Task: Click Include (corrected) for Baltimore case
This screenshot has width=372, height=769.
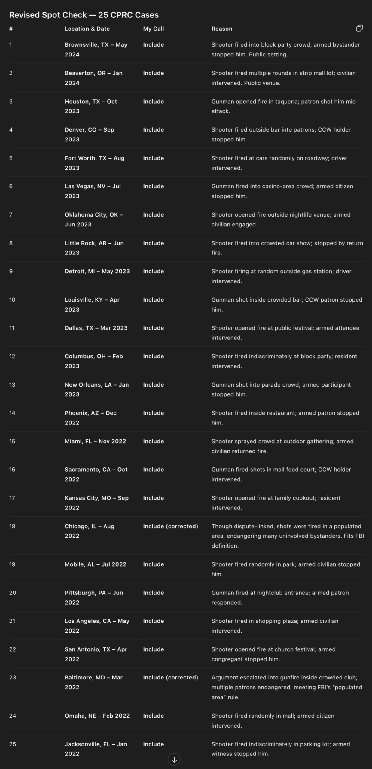Action: (x=170, y=677)
